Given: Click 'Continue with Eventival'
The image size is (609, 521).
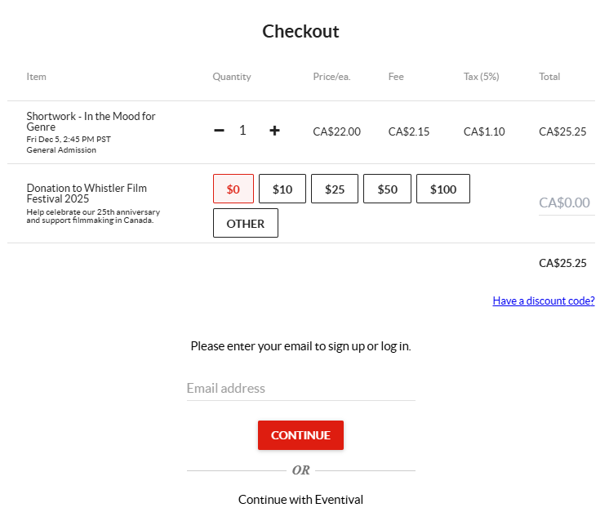Looking at the screenshot, I should point(300,499).
